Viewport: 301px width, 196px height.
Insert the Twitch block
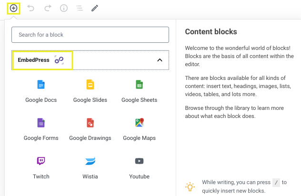click(41, 168)
